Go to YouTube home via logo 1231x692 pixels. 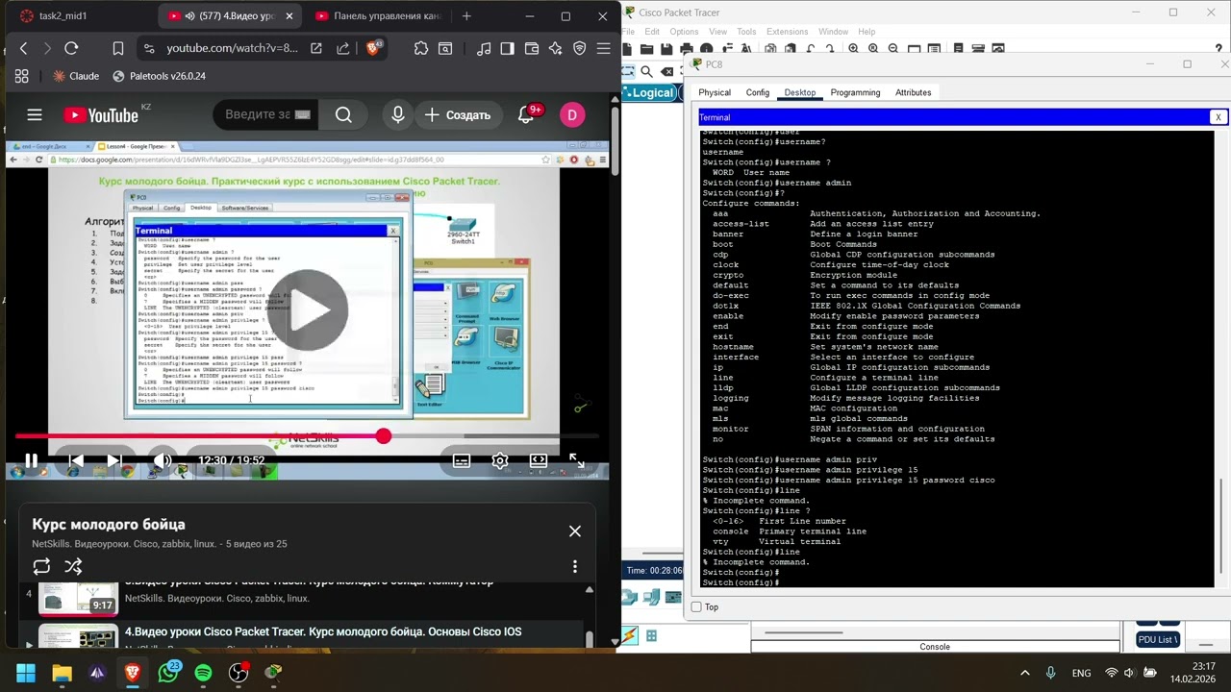coord(101,115)
